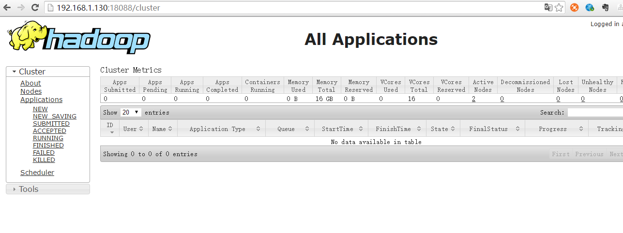Open the Decommissioned Nodes count link
Screen dimensions: 623x233
click(502, 99)
